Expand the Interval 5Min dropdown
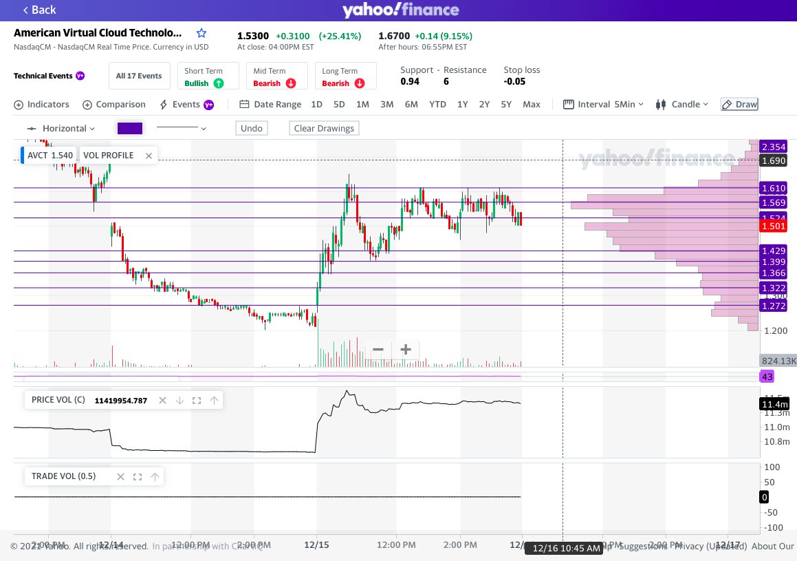The image size is (797, 561). 604,104
